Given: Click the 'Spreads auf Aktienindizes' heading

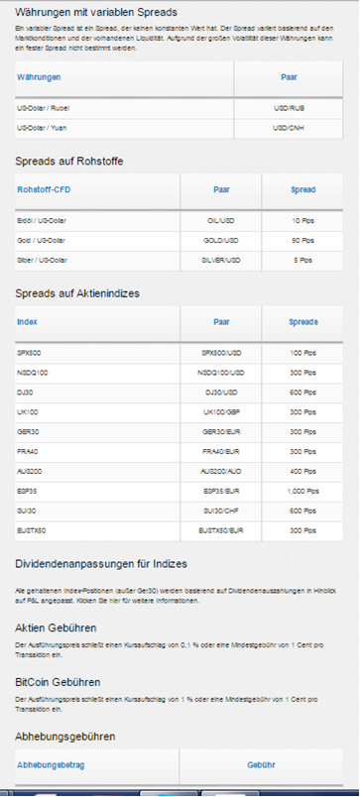Looking at the screenshot, I should (77, 293).
